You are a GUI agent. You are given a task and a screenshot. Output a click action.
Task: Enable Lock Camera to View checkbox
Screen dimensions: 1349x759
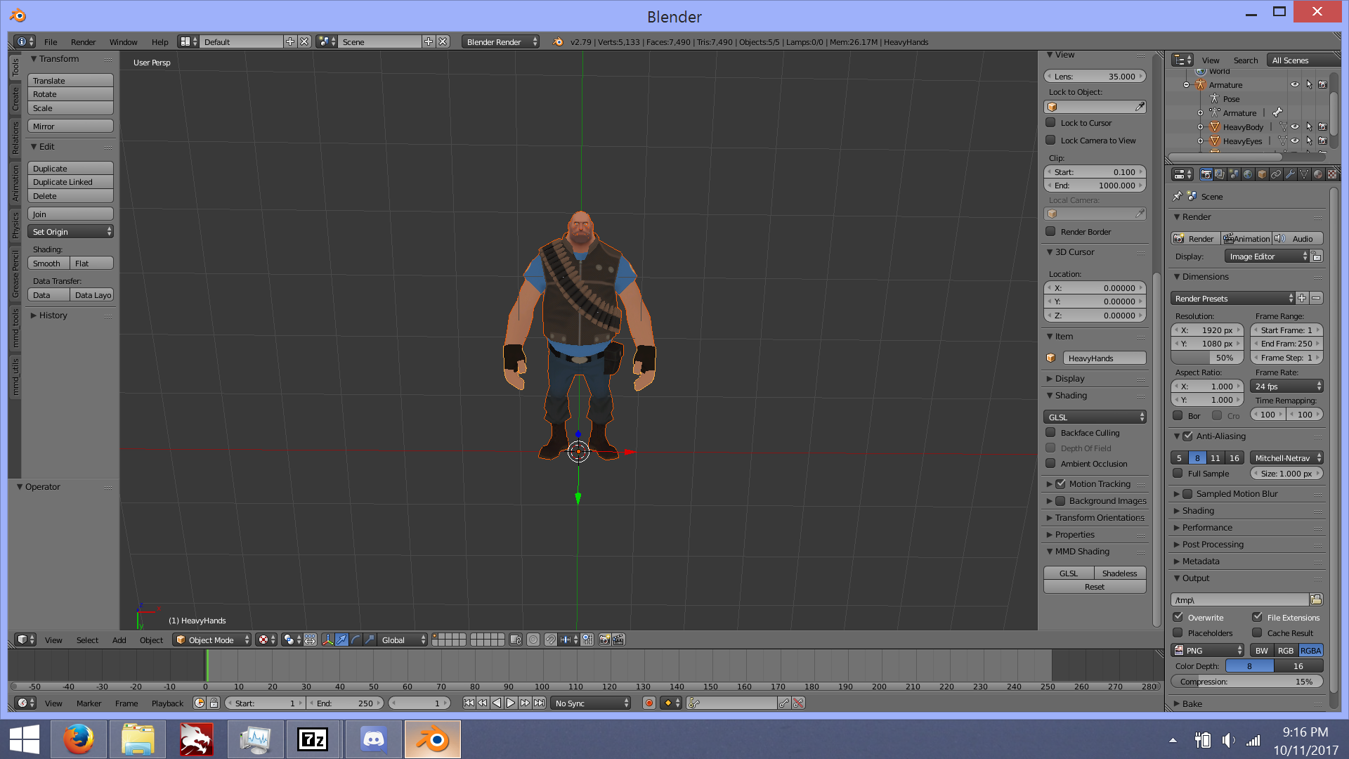click(1050, 140)
